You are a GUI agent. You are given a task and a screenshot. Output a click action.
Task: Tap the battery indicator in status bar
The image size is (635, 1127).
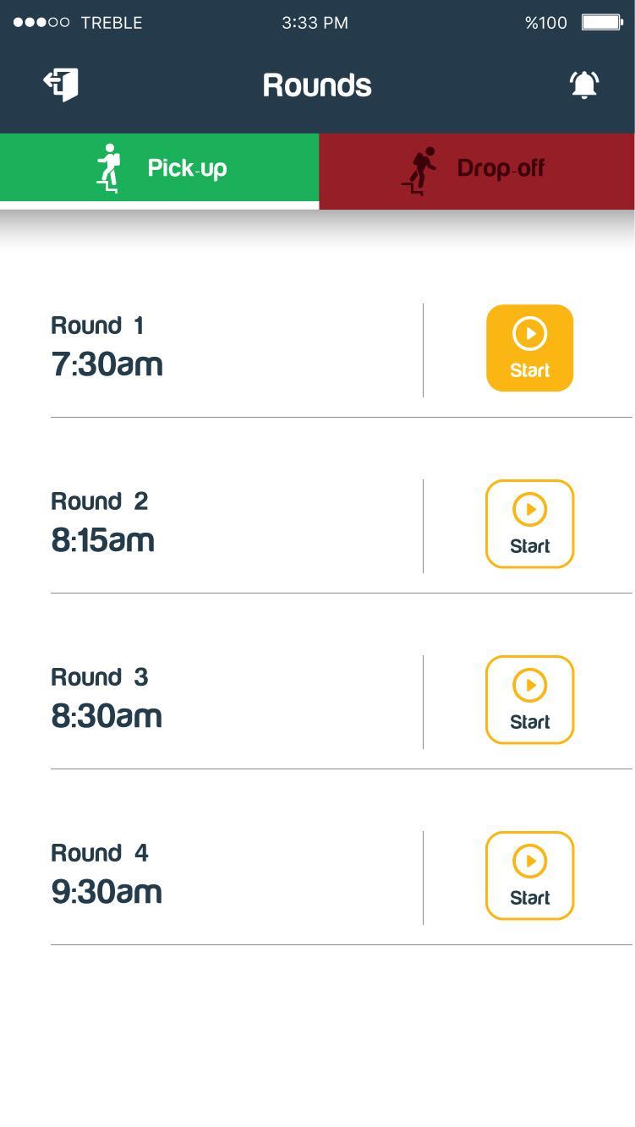pos(602,23)
